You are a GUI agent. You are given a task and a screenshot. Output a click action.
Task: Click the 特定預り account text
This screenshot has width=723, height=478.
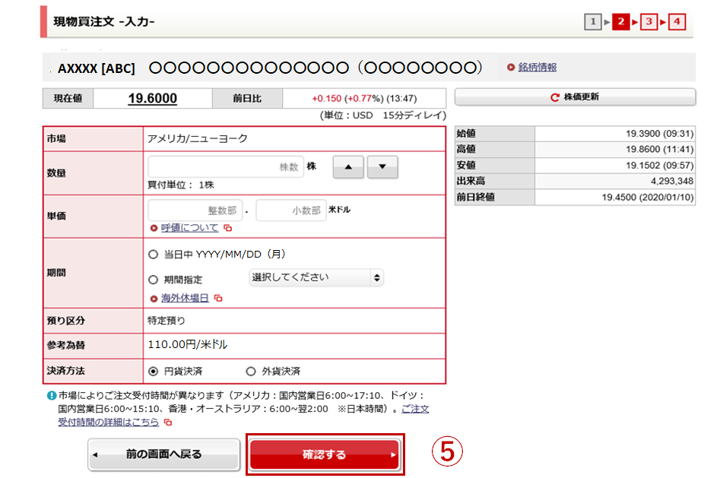166,321
